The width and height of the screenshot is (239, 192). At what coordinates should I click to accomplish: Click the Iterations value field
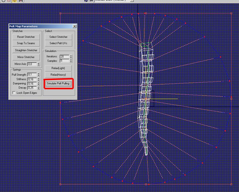pos(65,56)
